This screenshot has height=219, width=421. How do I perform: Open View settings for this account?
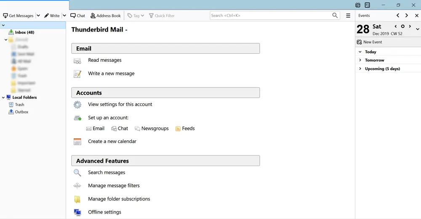point(120,104)
